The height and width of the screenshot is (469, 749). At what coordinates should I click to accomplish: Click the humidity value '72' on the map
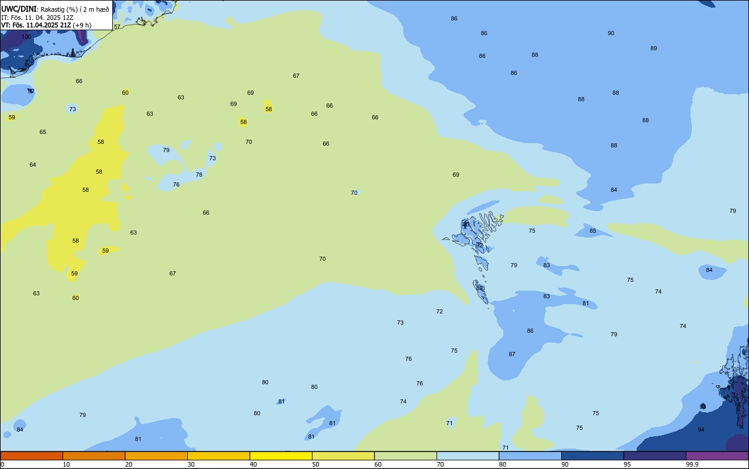click(439, 312)
